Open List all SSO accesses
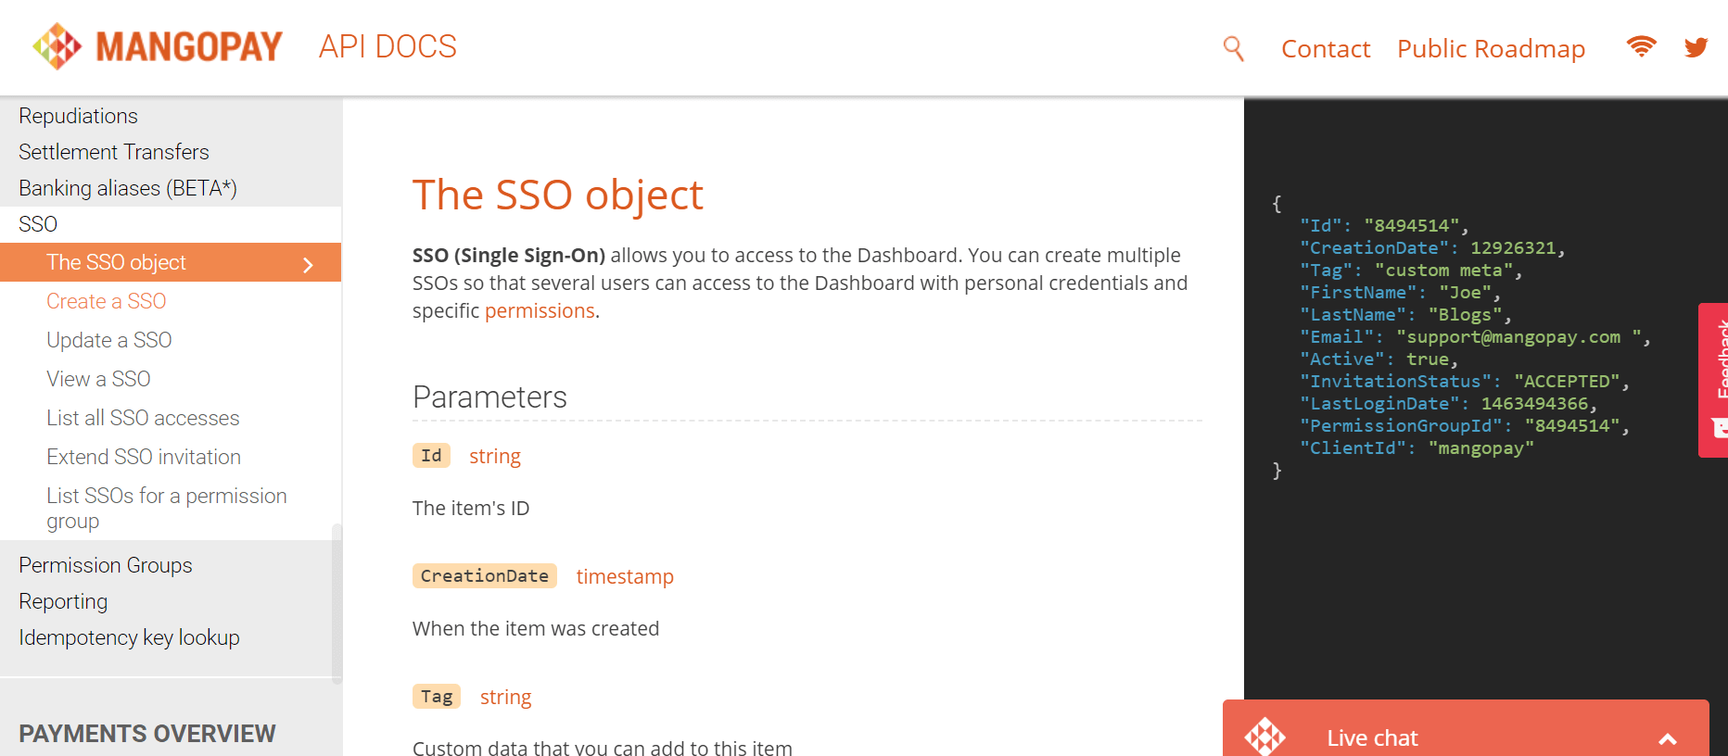 point(143,418)
